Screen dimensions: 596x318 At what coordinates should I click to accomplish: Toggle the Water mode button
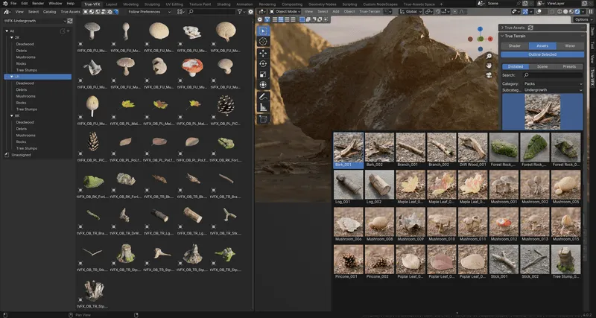coord(570,45)
